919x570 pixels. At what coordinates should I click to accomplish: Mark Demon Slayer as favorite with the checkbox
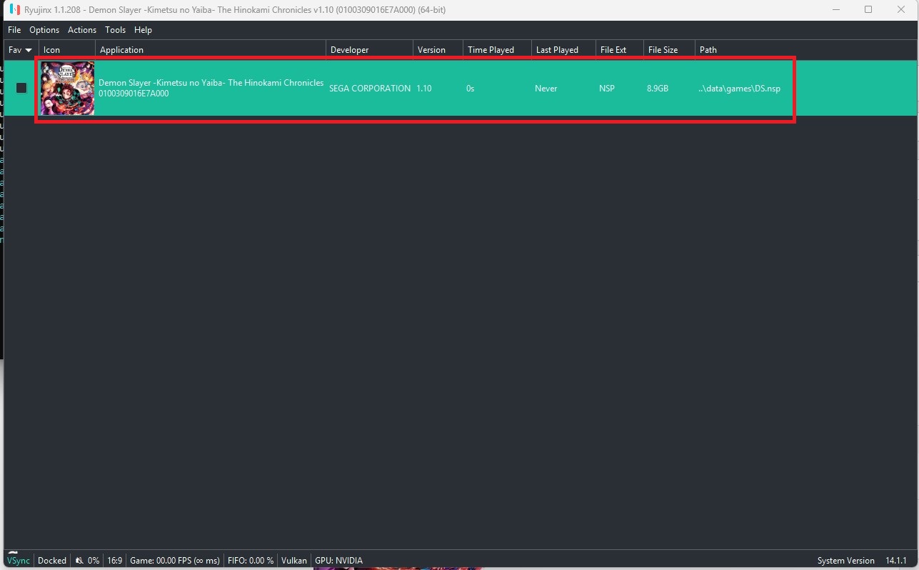tap(21, 88)
